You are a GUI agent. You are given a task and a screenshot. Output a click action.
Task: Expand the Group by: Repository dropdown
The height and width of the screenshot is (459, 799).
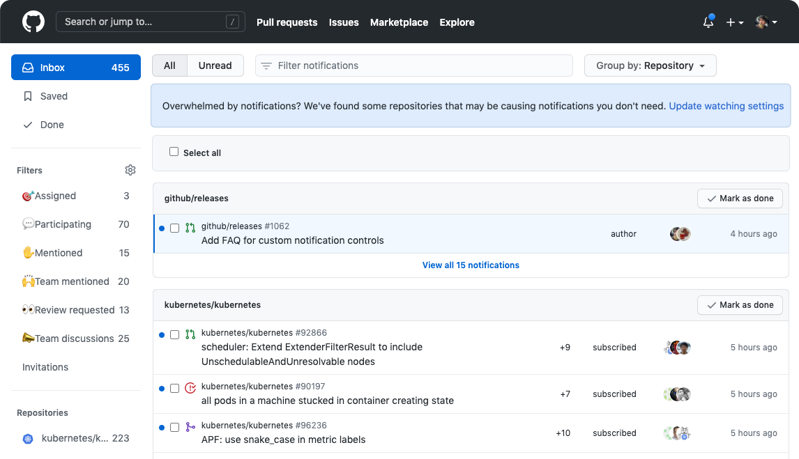pos(650,65)
